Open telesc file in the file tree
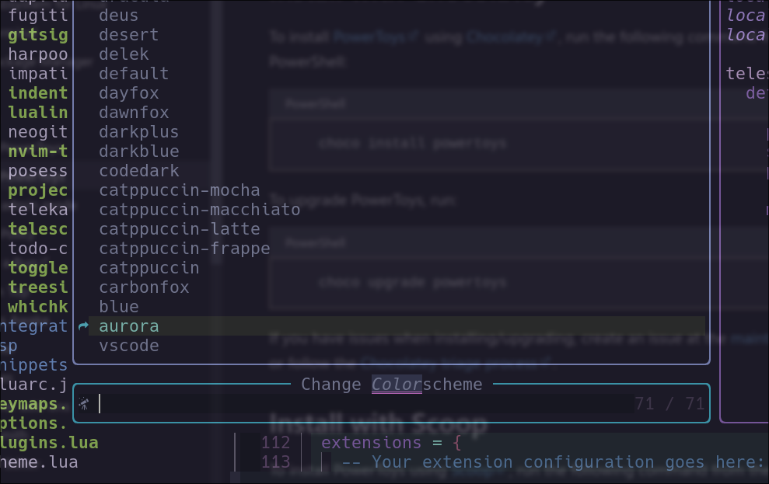Image resolution: width=769 pixels, height=484 pixels. pyautogui.click(x=38, y=229)
